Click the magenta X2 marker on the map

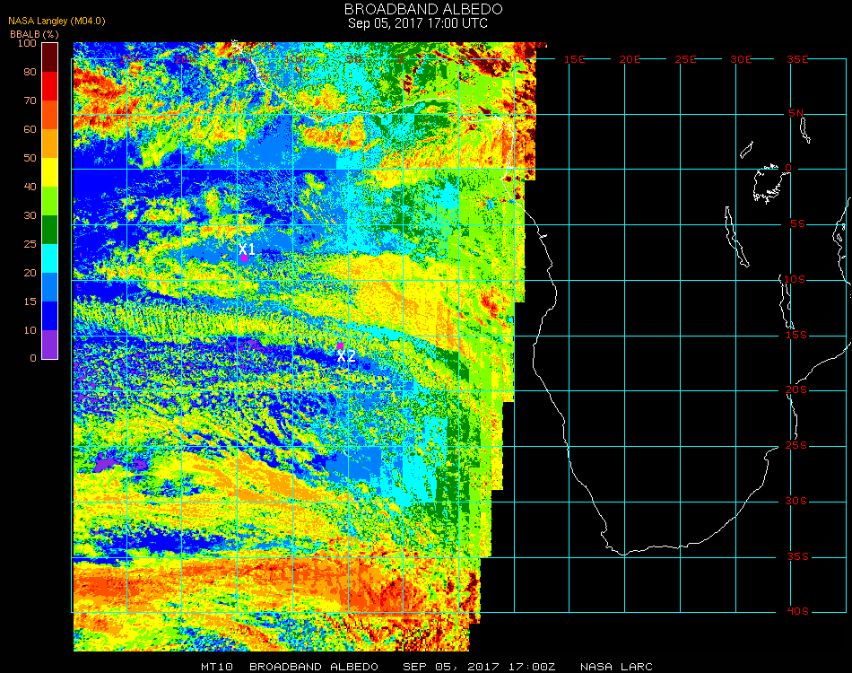point(340,345)
